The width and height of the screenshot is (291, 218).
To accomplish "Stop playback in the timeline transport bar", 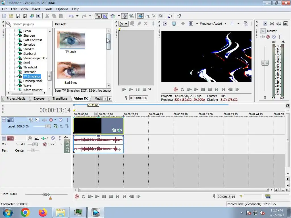I will tap(111, 196).
